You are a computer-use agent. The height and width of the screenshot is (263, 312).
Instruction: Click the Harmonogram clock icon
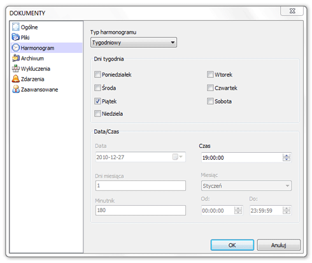[x=16, y=48]
